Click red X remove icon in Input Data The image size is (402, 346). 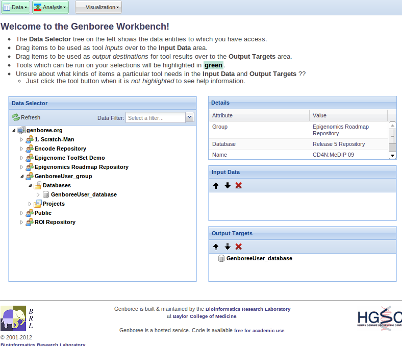(x=238, y=185)
